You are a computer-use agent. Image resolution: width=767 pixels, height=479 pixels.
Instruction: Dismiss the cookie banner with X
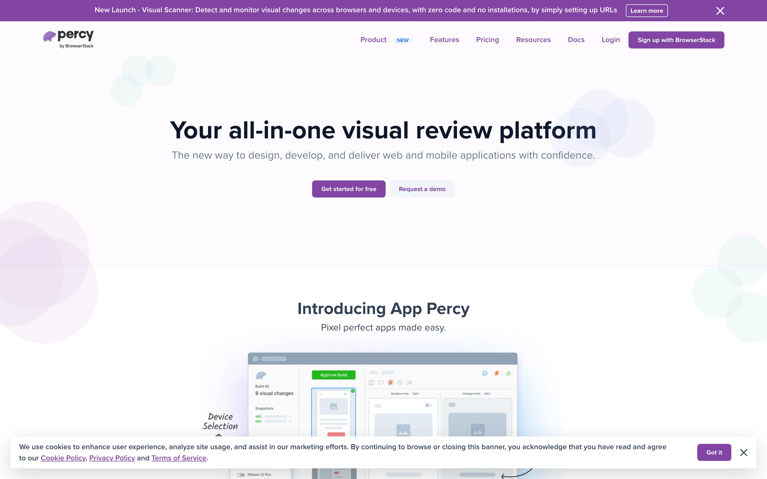pyautogui.click(x=743, y=452)
